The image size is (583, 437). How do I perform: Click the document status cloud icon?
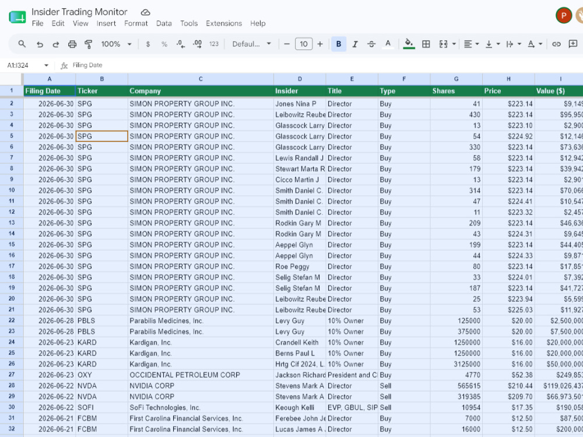point(145,12)
